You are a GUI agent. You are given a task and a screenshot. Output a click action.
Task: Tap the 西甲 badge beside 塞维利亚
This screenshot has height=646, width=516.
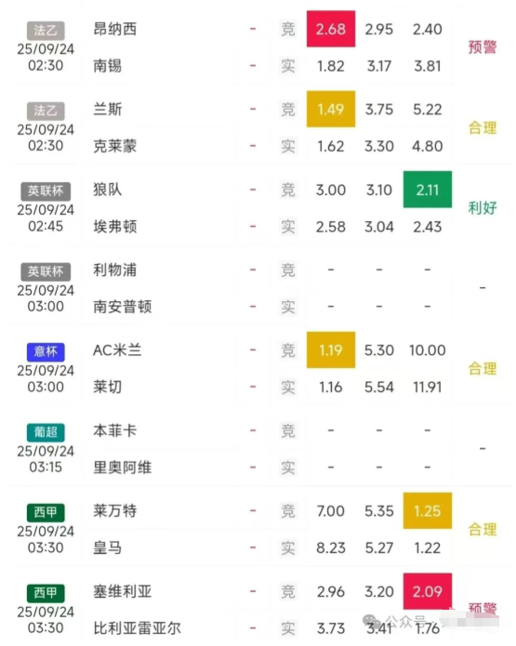[x=46, y=593]
